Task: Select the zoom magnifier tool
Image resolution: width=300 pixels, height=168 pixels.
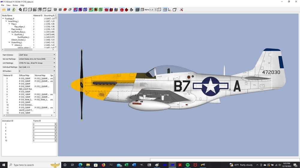Action: point(20,10)
